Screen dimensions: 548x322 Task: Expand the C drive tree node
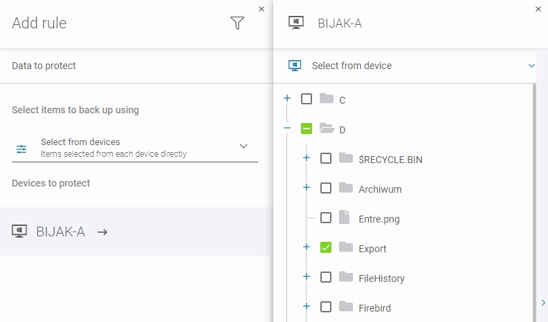click(287, 99)
